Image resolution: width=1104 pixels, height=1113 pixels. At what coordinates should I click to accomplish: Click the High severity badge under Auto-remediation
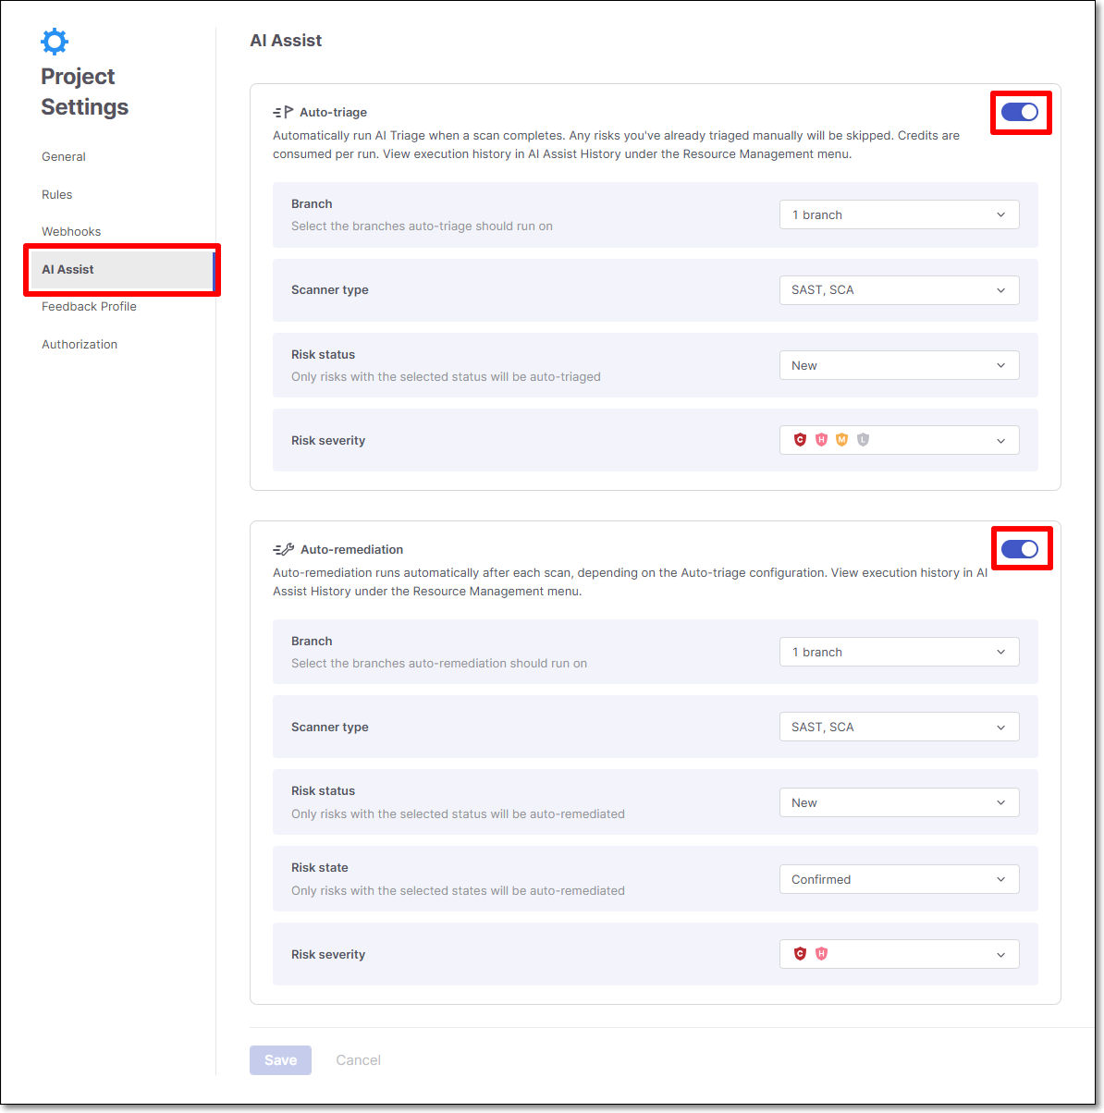point(821,954)
